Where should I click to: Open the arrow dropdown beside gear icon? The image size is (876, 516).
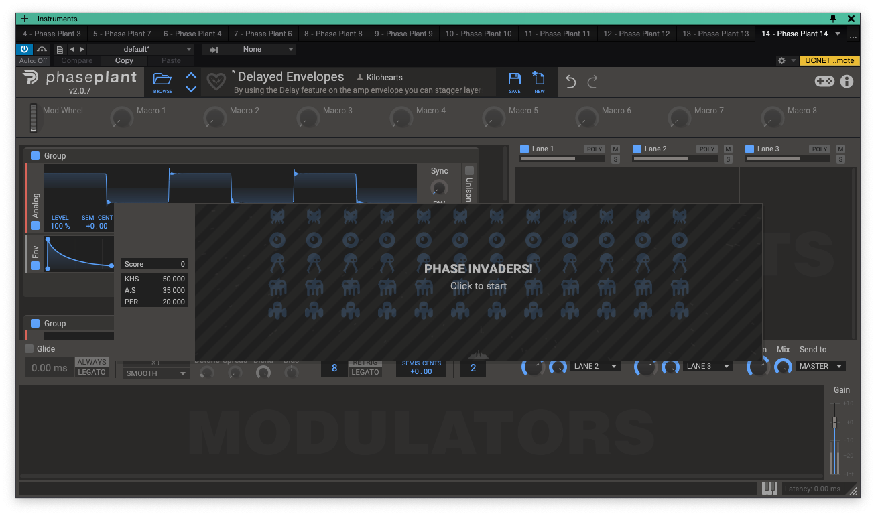794,60
